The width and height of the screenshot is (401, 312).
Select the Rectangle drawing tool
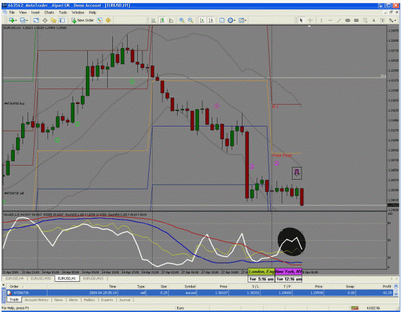click(356, 20)
